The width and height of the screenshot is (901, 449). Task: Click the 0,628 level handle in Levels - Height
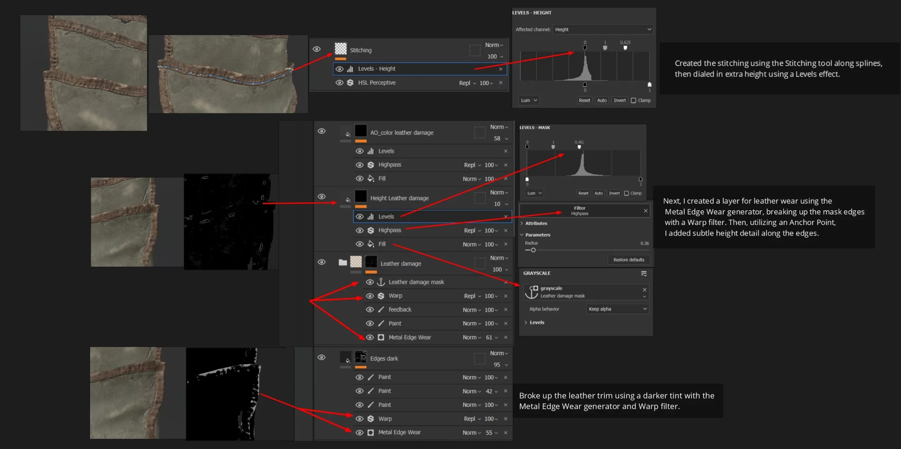pyautogui.click(x=625, y=48)
